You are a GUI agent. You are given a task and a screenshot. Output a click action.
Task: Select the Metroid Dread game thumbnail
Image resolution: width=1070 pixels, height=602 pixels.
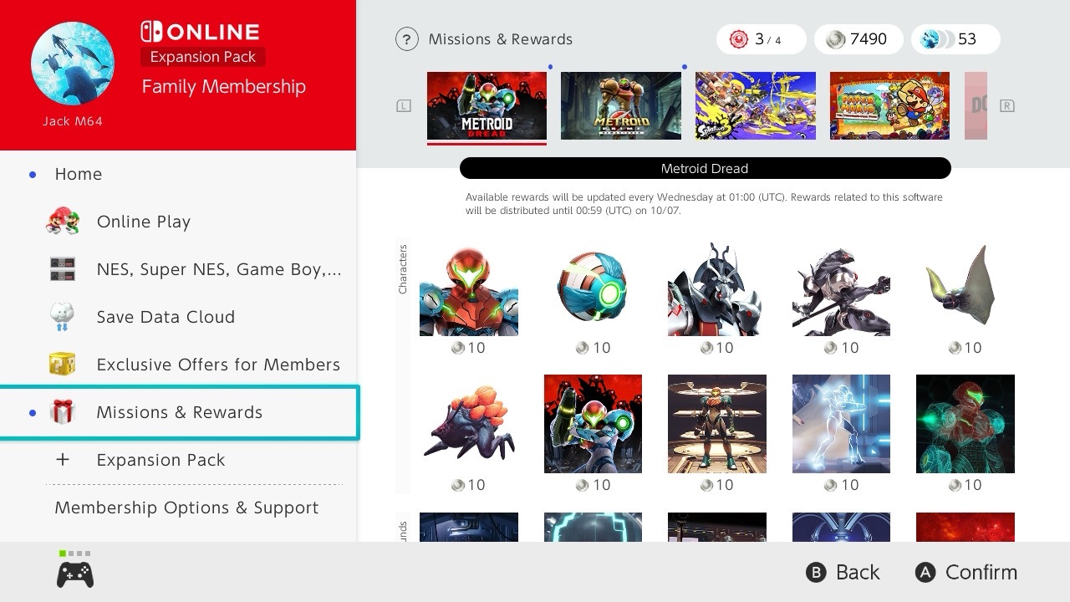pyautogui.click(x=487, y=105)
